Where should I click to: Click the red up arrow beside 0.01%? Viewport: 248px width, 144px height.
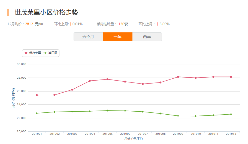pyautogui.click(x=71, y=24)
